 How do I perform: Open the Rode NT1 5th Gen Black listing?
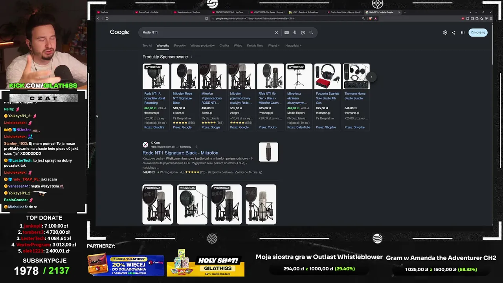270,98
